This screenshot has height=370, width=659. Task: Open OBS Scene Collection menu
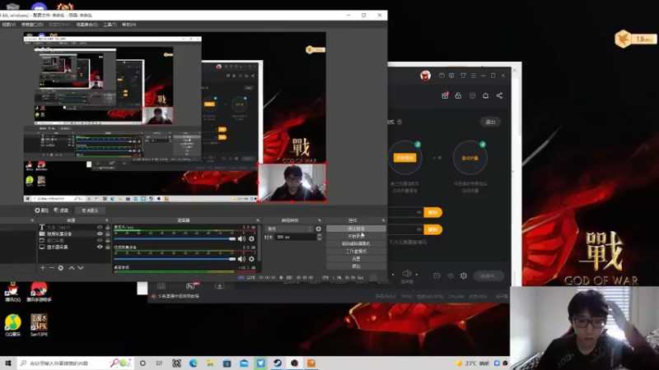tap(87, 25)
